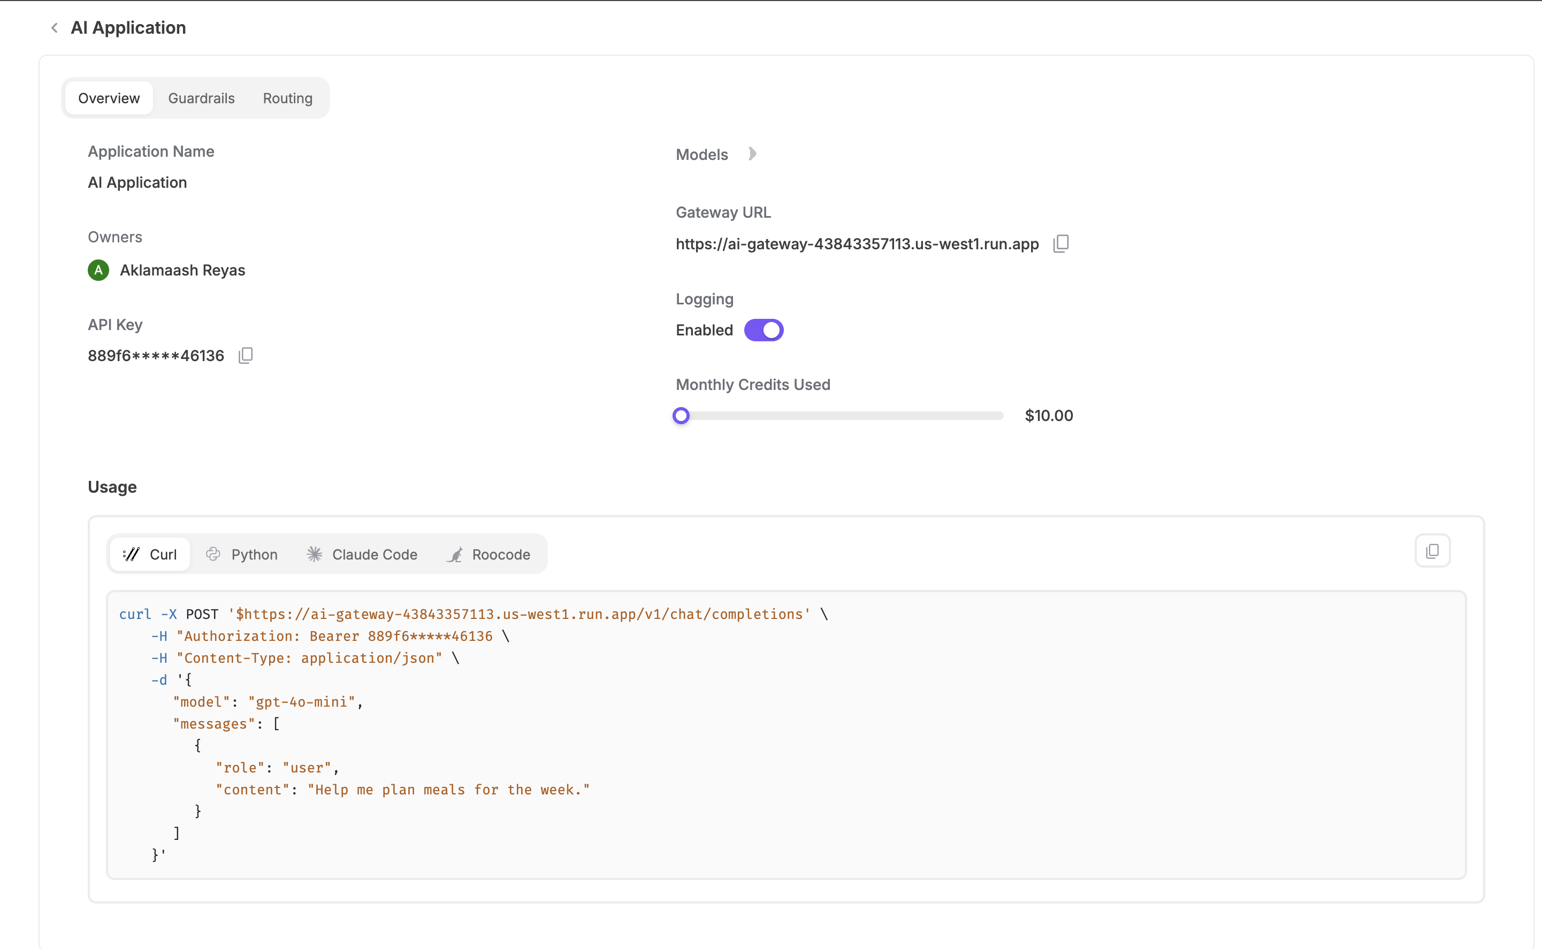The image size is (1542, 949).
Task: Copy the usage code snippet
Action: click(x=1432, y=551)
